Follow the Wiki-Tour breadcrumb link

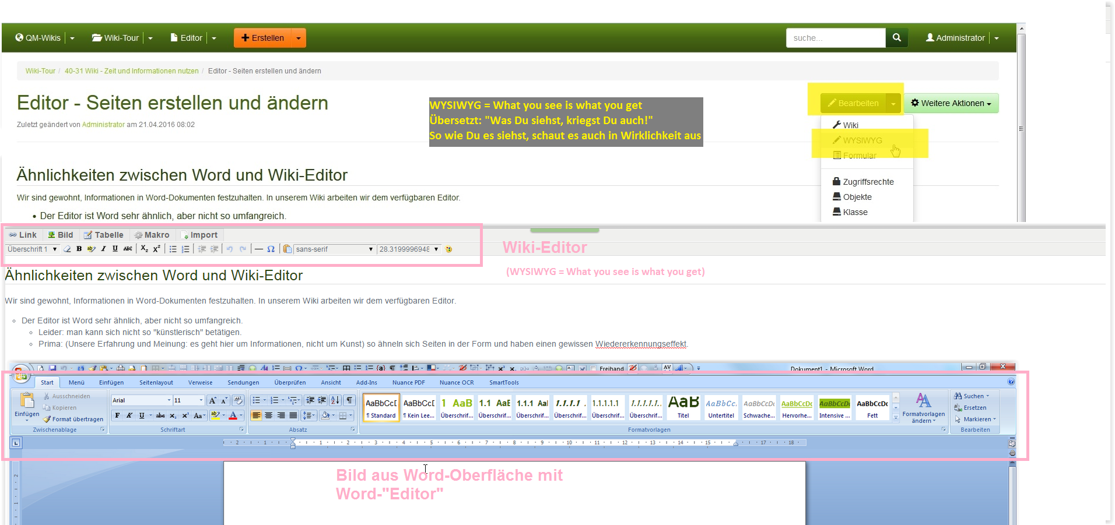click(40, 71)
